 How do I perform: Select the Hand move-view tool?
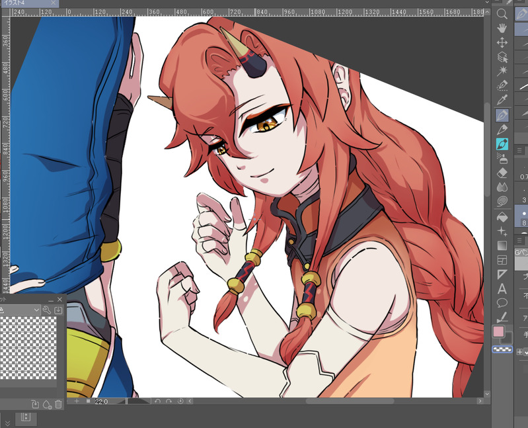[x=502, y=28]
